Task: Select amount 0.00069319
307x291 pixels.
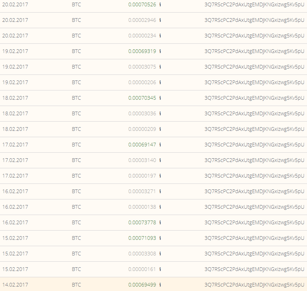Action: tap(142, 51)
